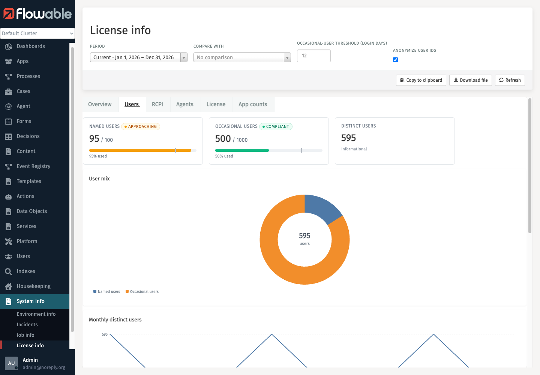Open the License tab
This screenshot has height=375, width=540.
click(x=216, y=104)
